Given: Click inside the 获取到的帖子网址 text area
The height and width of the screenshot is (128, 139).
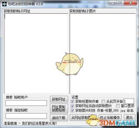Looking at the screenshot, I should click(36, 54).
